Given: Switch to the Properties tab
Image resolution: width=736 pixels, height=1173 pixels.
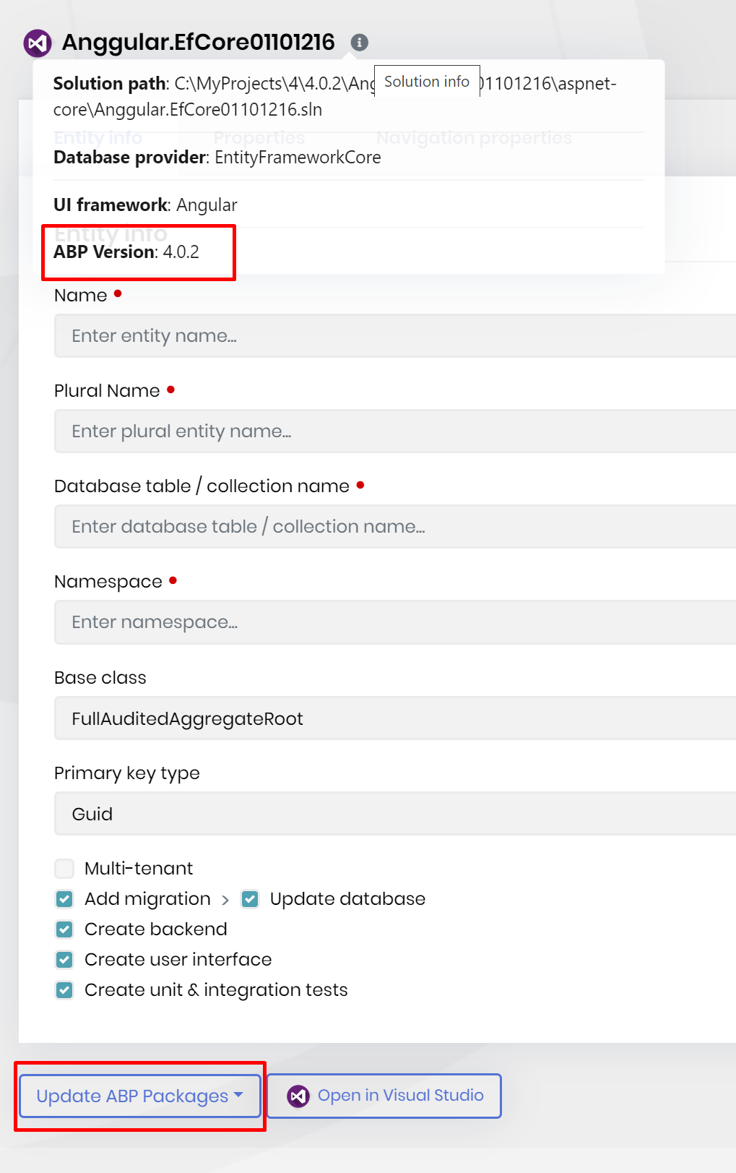Looking at the screenshot, I should click(x=259, y=137).
